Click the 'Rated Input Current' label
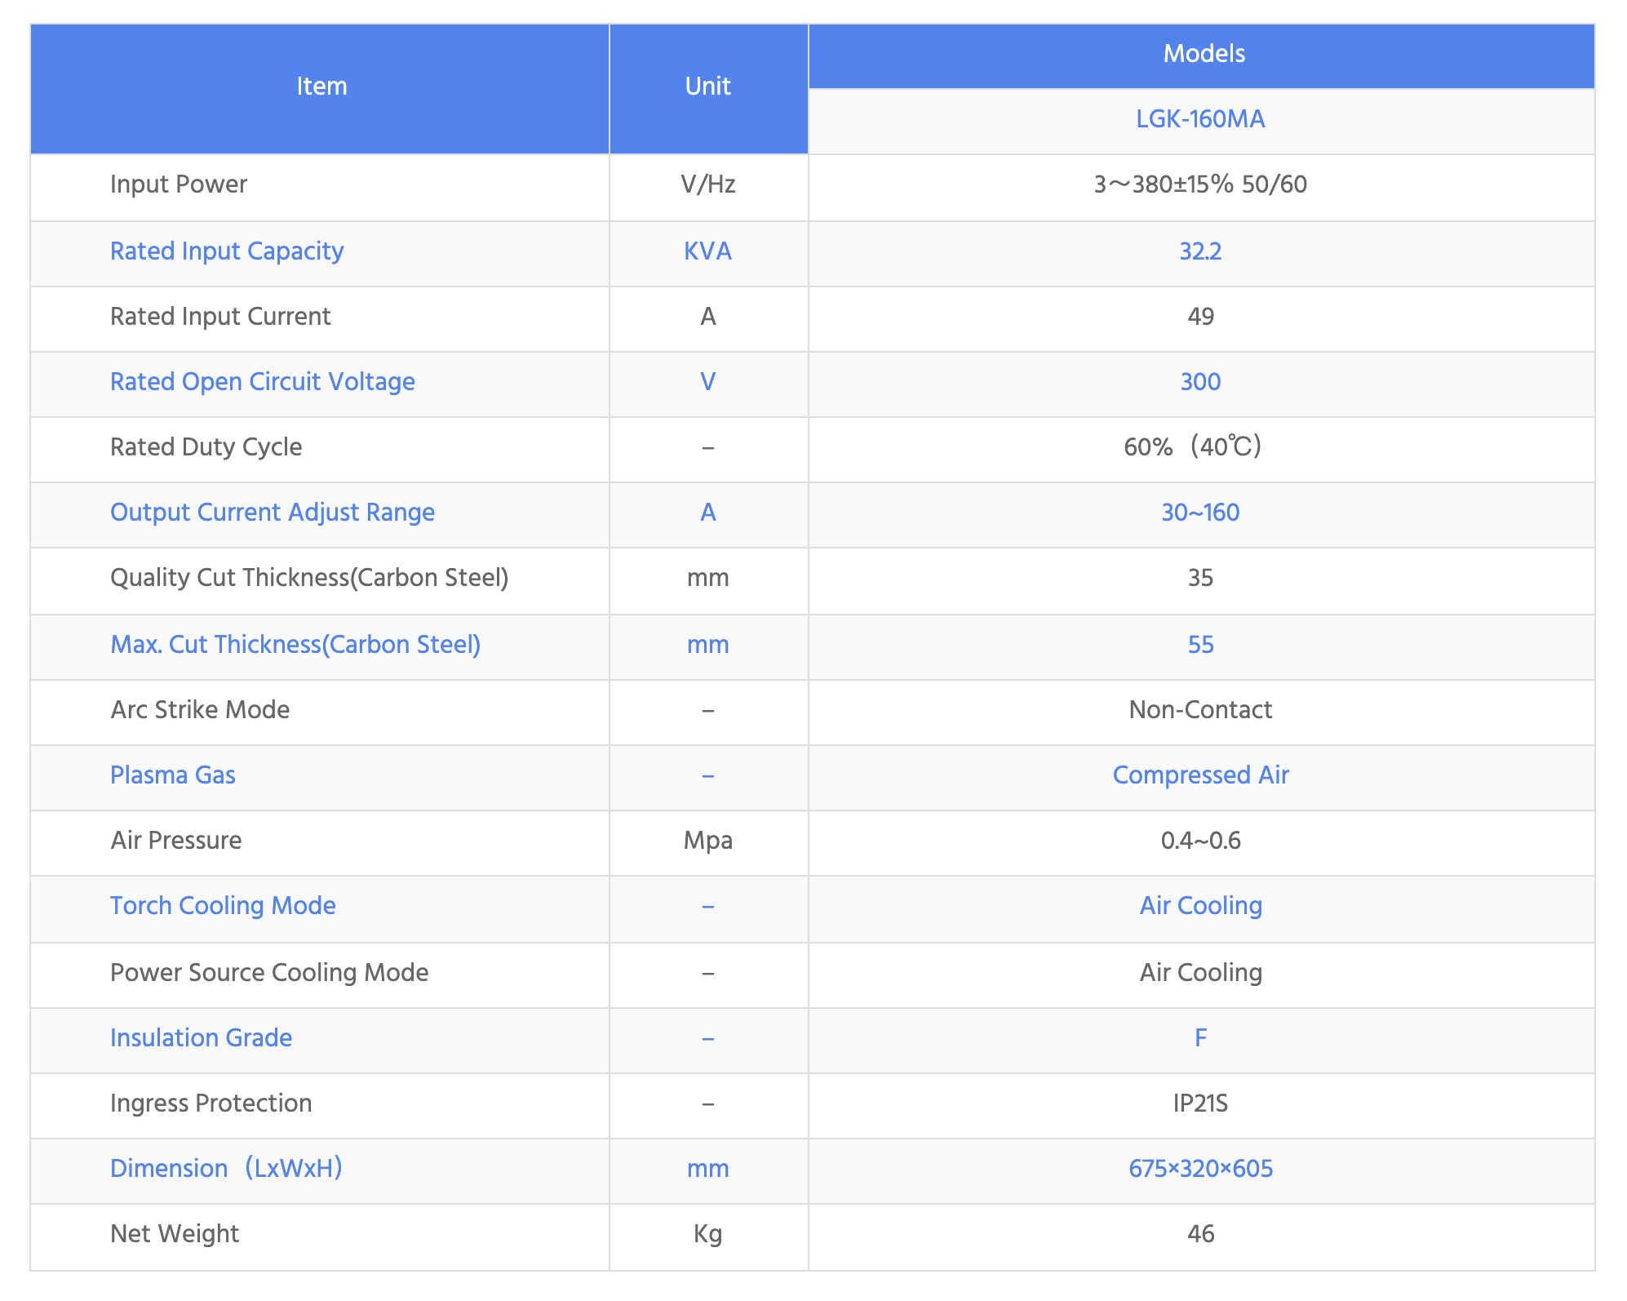The height and width of the screenshot is (1301, 1627). click(x=220, y=317)
